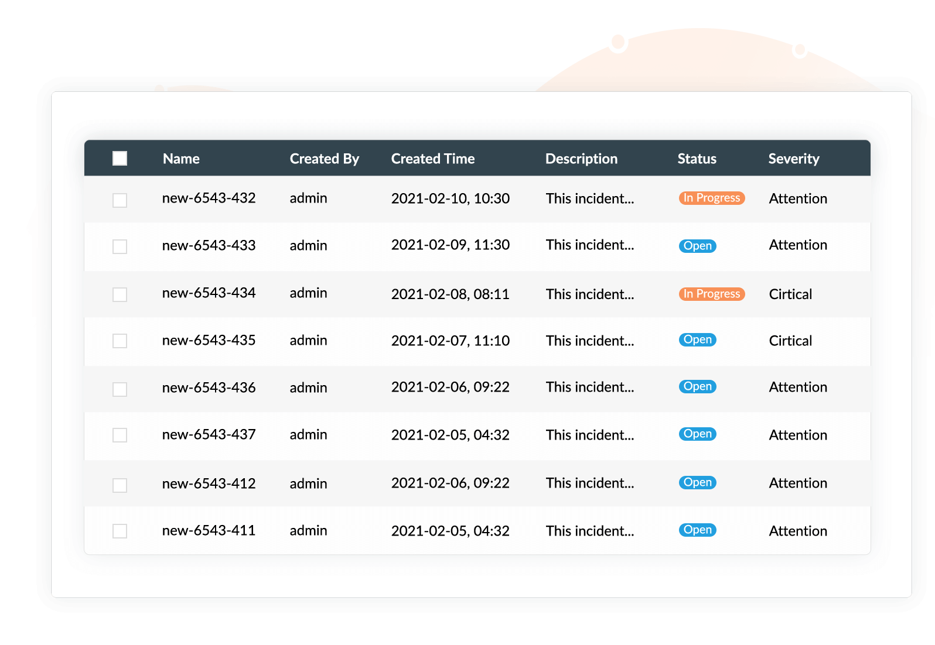The image size is (935, 645).
Task: Check the box for new-6543-432
Action: tap(120, 200)
